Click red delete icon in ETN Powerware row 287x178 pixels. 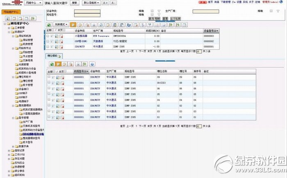click(61, 36)
